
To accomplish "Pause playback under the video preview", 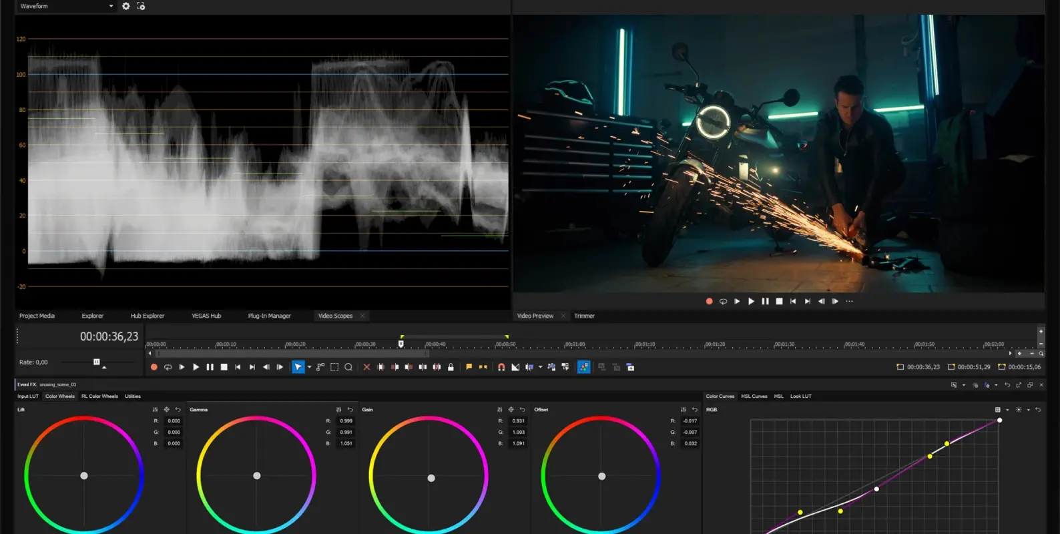I will 765,301.
